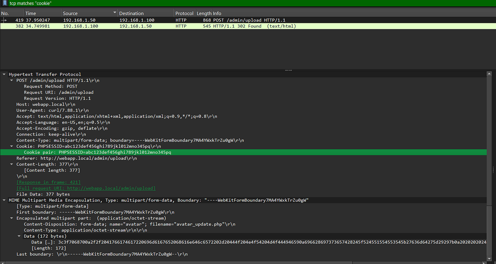Collapse the Cookie: PHPSESSID header node
This screenshot has width=496, height=264.
coord(12,146)
